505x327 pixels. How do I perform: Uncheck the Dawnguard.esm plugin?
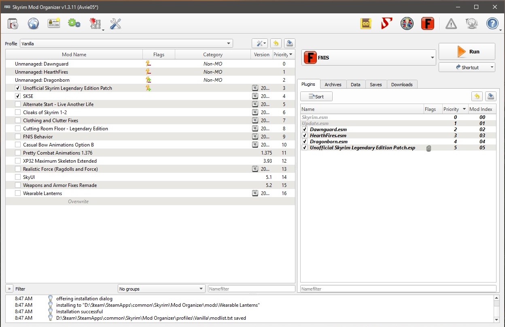tap(305, 130)
